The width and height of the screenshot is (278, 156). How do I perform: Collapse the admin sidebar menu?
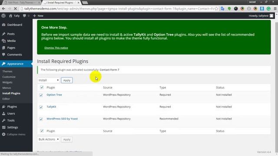pos(14,134)
